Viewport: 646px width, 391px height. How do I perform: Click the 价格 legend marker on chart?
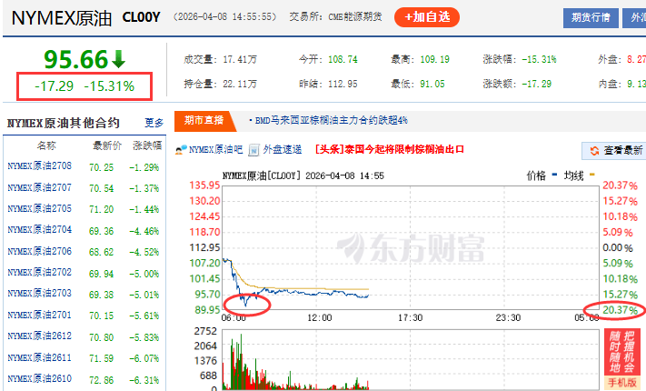554,175
